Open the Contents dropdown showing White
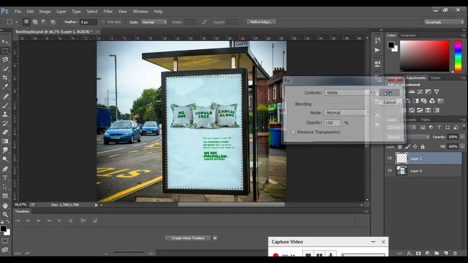The height and width of the screenshot is (263, 468). click(348, 93)
